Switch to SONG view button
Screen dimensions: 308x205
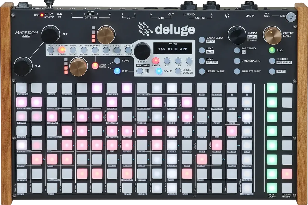117,61
